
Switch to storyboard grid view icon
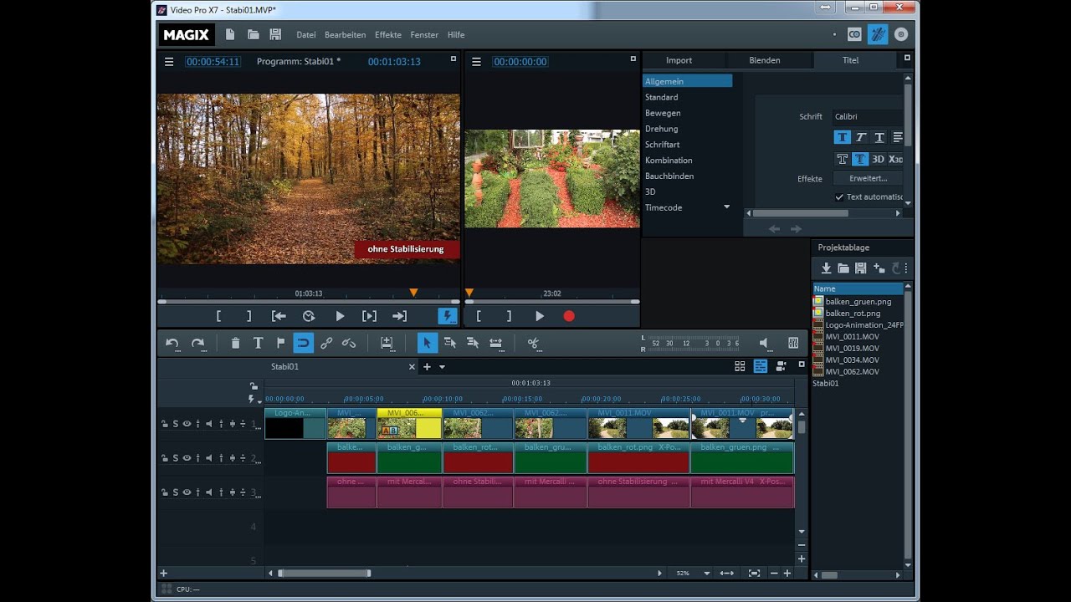pyautogui.click(x=740, y=366)
